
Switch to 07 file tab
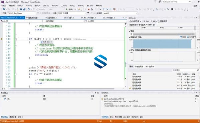point(32,18)
